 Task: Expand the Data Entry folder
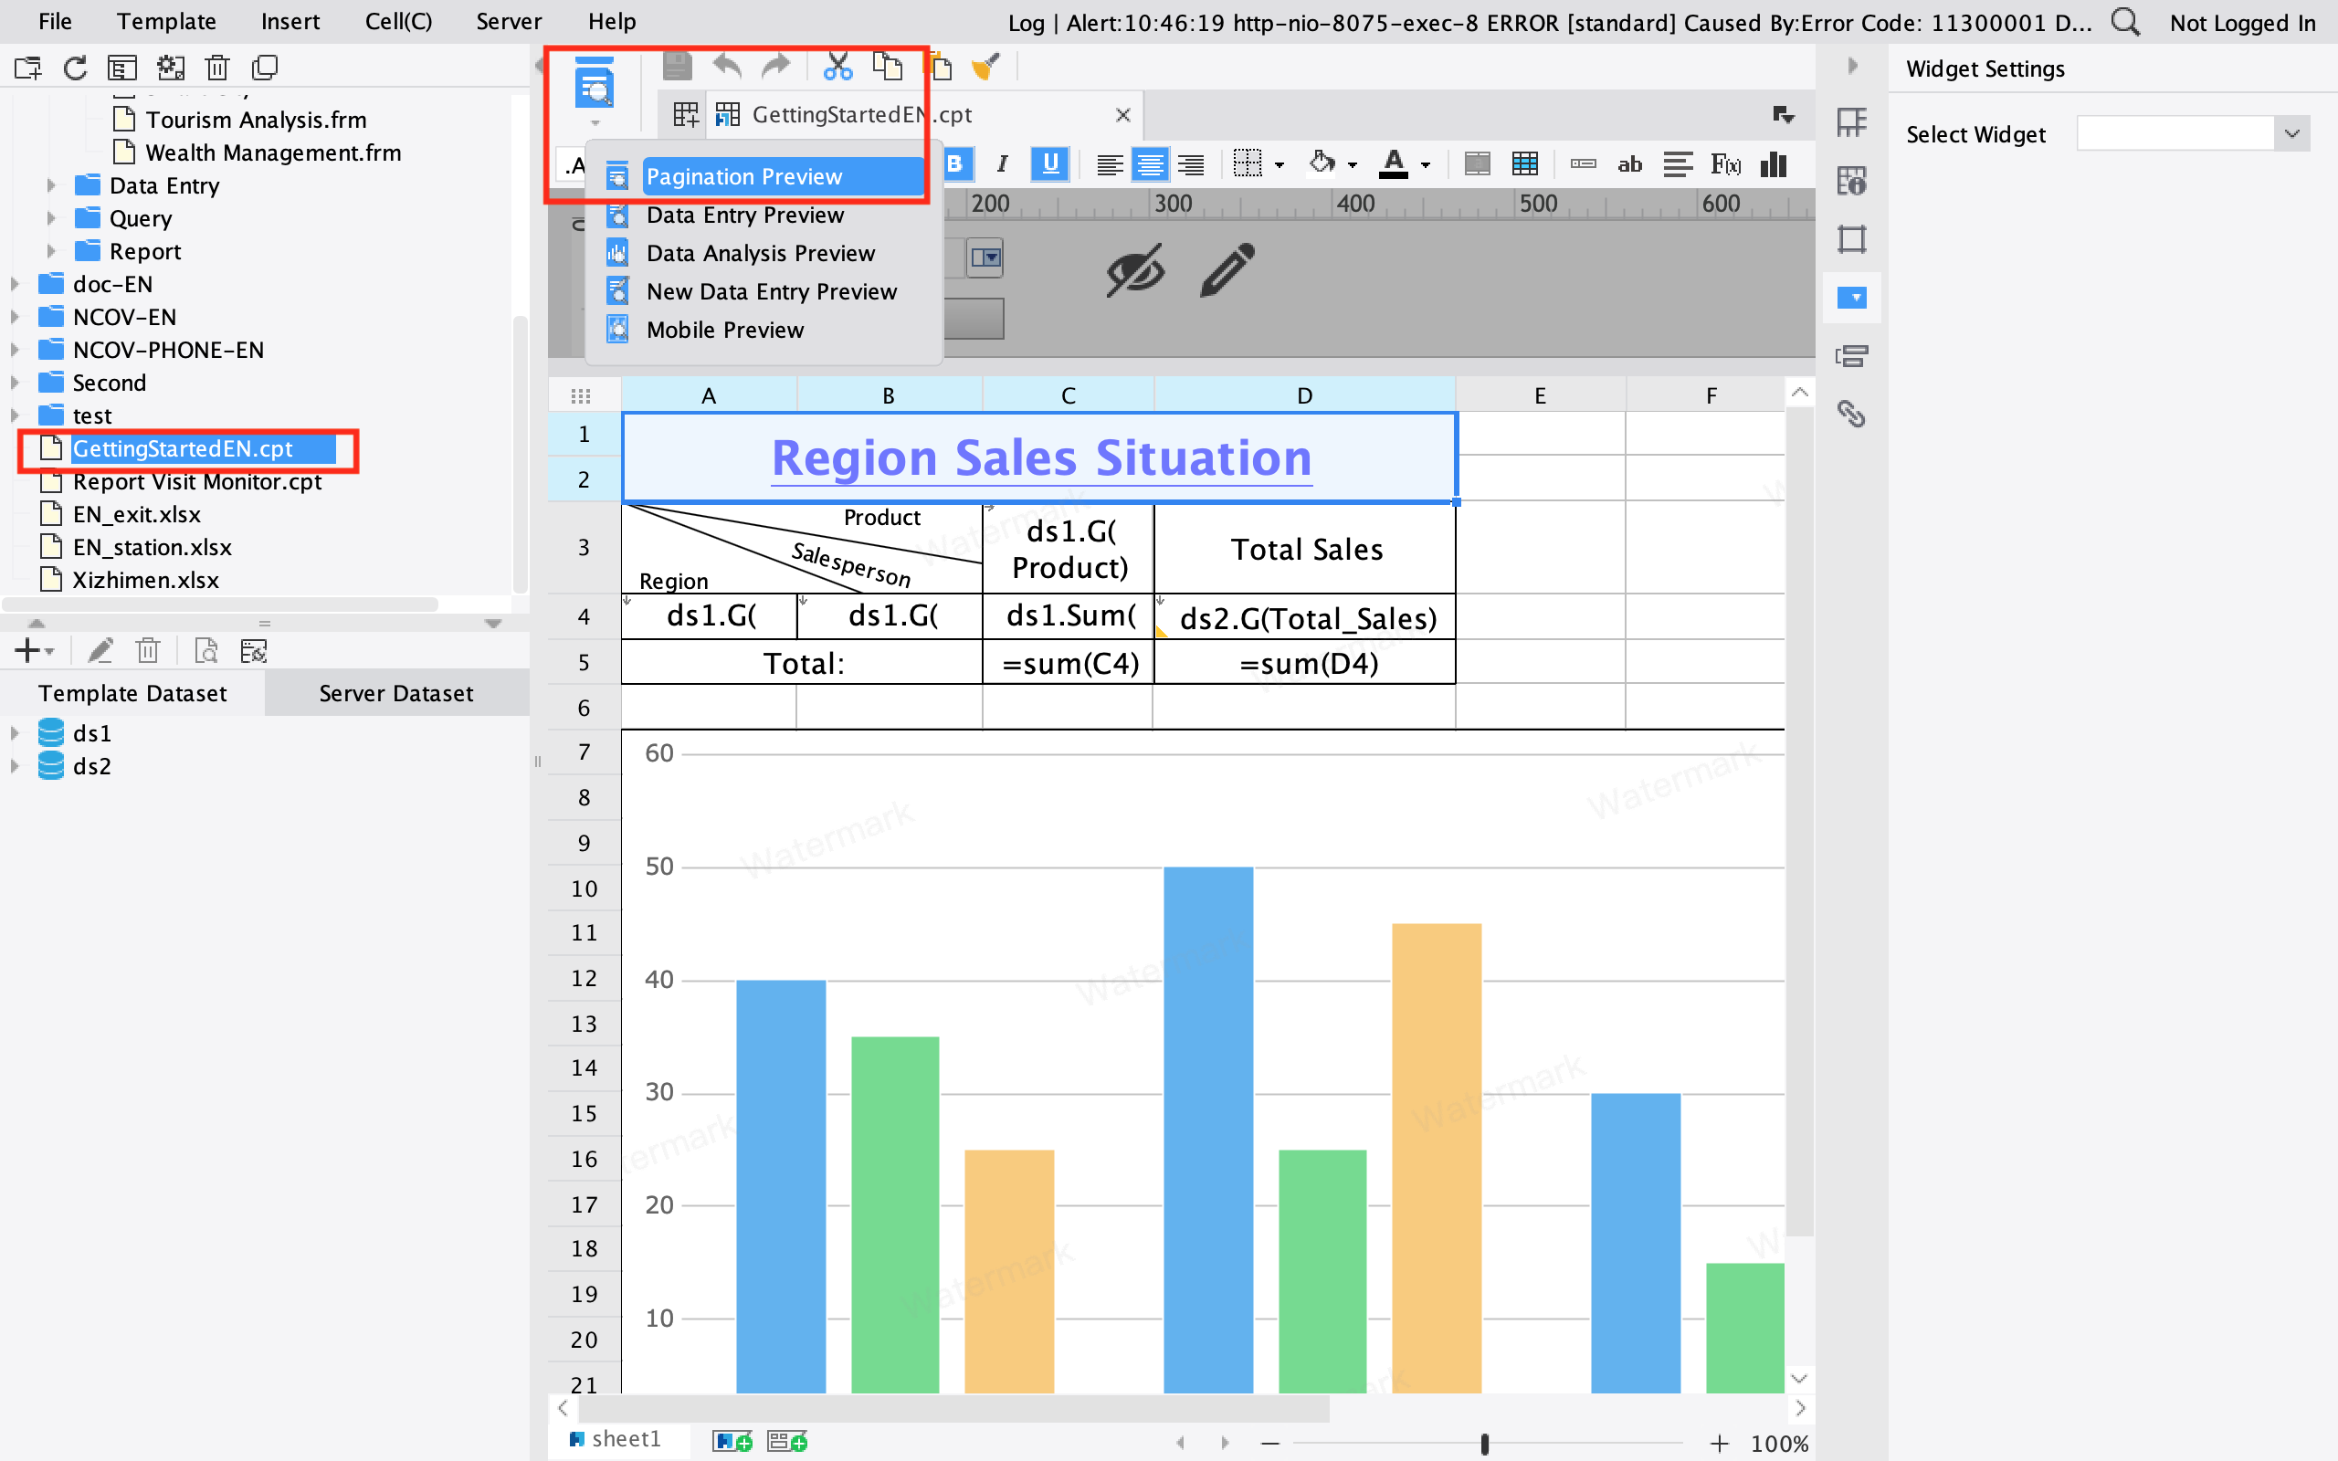tap(51, 185)
